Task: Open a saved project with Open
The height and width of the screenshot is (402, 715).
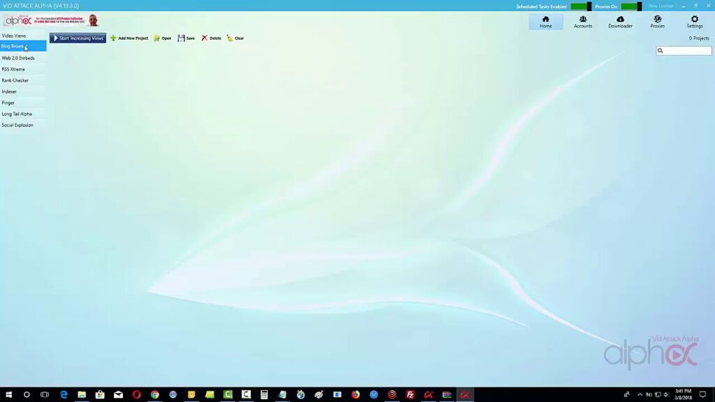Action: 162,38
